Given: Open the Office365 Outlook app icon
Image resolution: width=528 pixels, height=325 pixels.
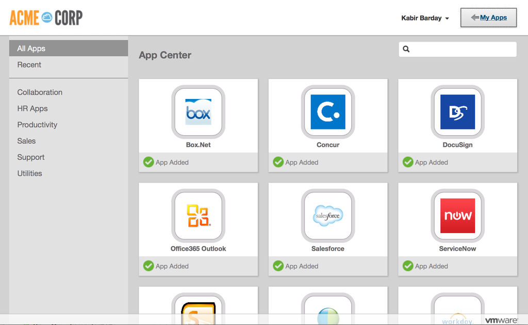Looking at the screenshot, I should (198, 216).
